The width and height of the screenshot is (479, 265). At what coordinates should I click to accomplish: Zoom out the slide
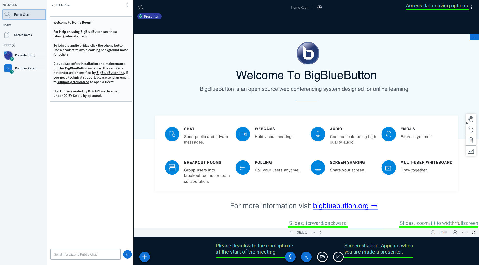click(433, 232)
